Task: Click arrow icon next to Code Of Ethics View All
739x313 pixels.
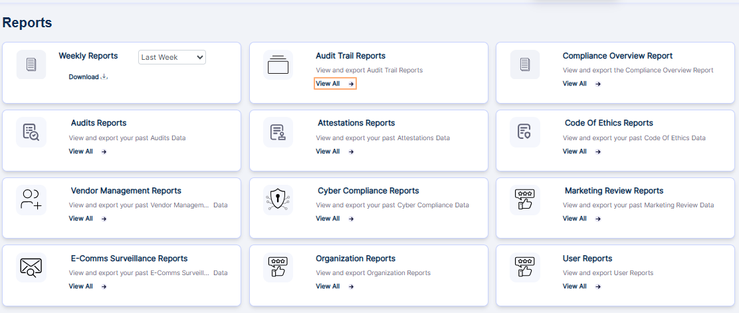Action: [598, 152]
